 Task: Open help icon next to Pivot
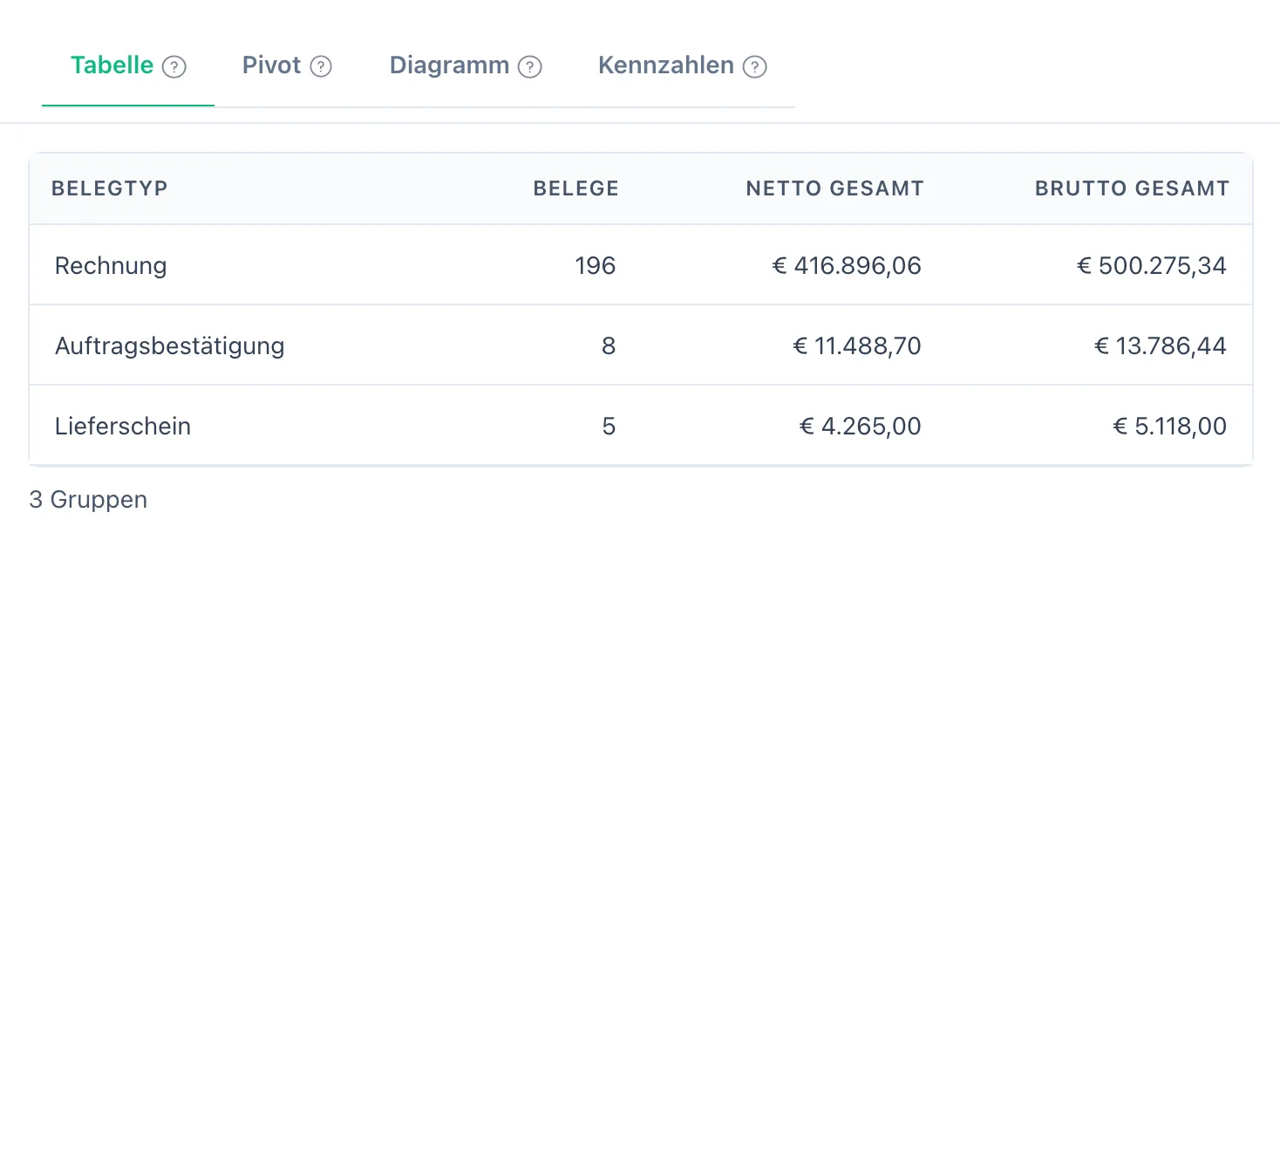(321, 67)
